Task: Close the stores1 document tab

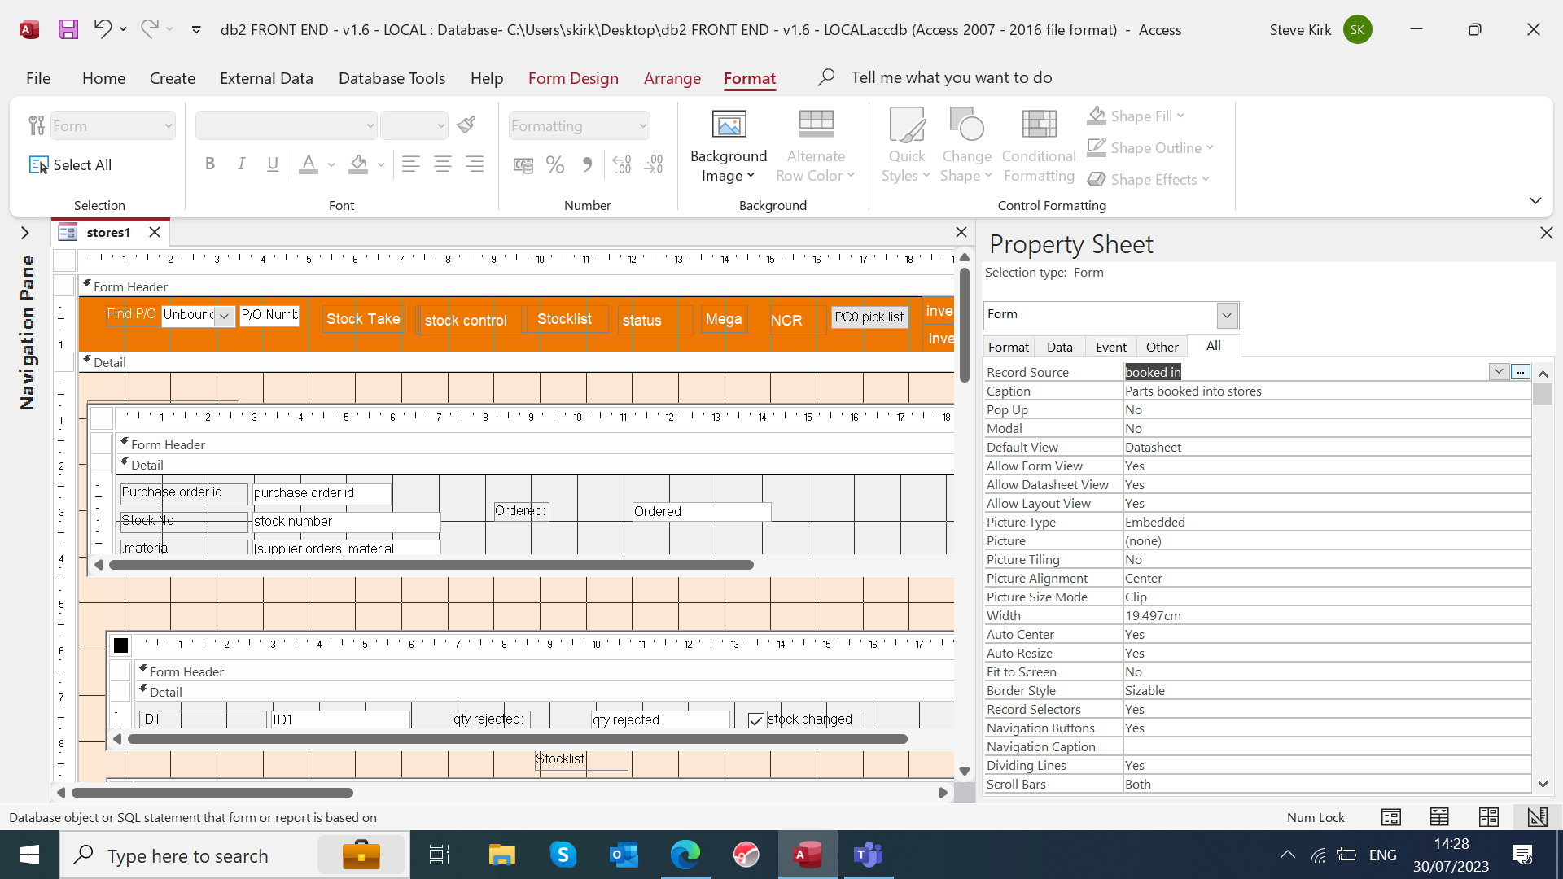Action: tap(155, 232)
